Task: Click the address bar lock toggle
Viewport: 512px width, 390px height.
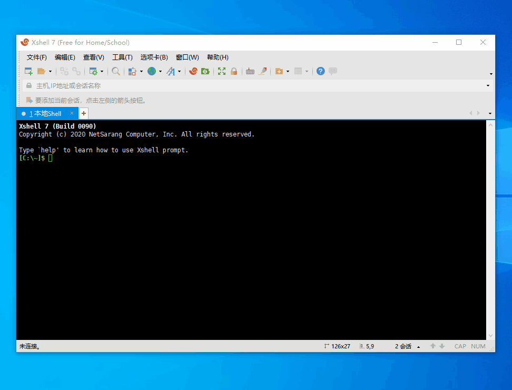Action: [28, 85]
